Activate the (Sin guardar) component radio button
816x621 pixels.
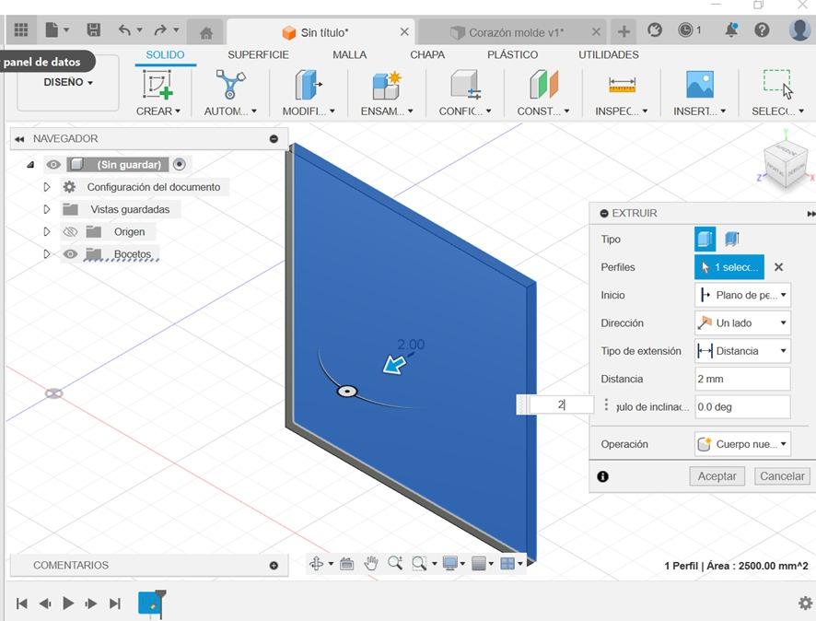pos(180,165)
